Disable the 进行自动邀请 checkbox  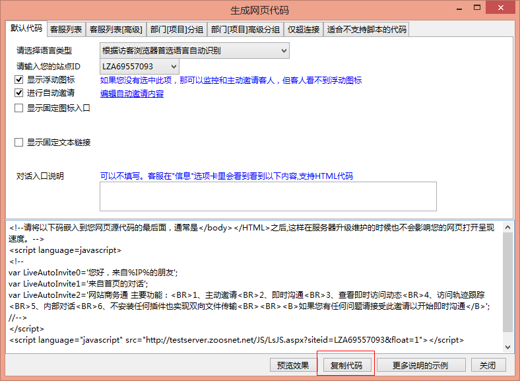point(19,93)
